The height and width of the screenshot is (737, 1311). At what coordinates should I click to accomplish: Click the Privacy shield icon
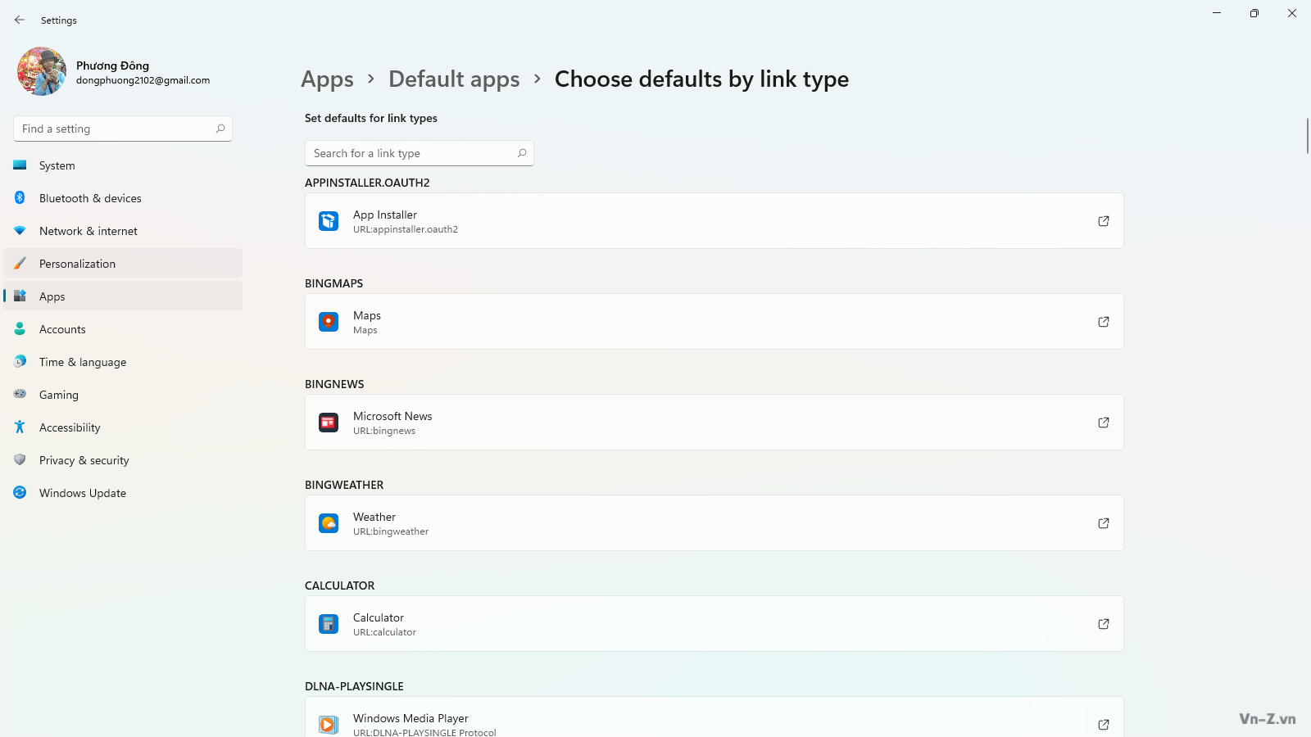point(20,459)
